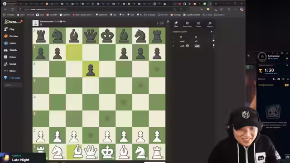Viewport: 290px width, 163px height.
Task: Open the Play menu in Chess.com sidebar
Action: point(9,29)
